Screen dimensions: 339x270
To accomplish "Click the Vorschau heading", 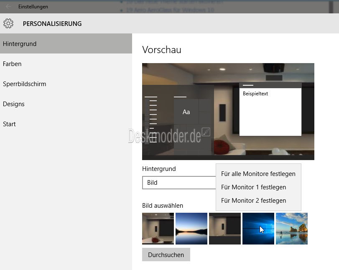I will [x=162, y=50].
